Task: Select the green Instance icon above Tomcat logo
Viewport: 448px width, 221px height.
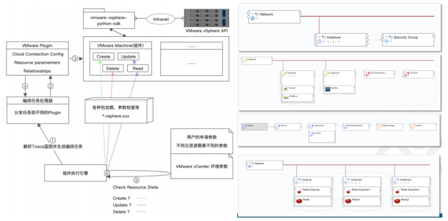Action: click(x=284, y=75)
